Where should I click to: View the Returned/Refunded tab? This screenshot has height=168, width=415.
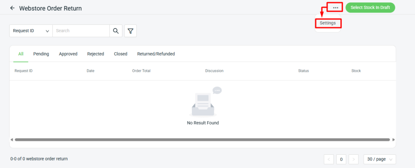tap(156, 54)
